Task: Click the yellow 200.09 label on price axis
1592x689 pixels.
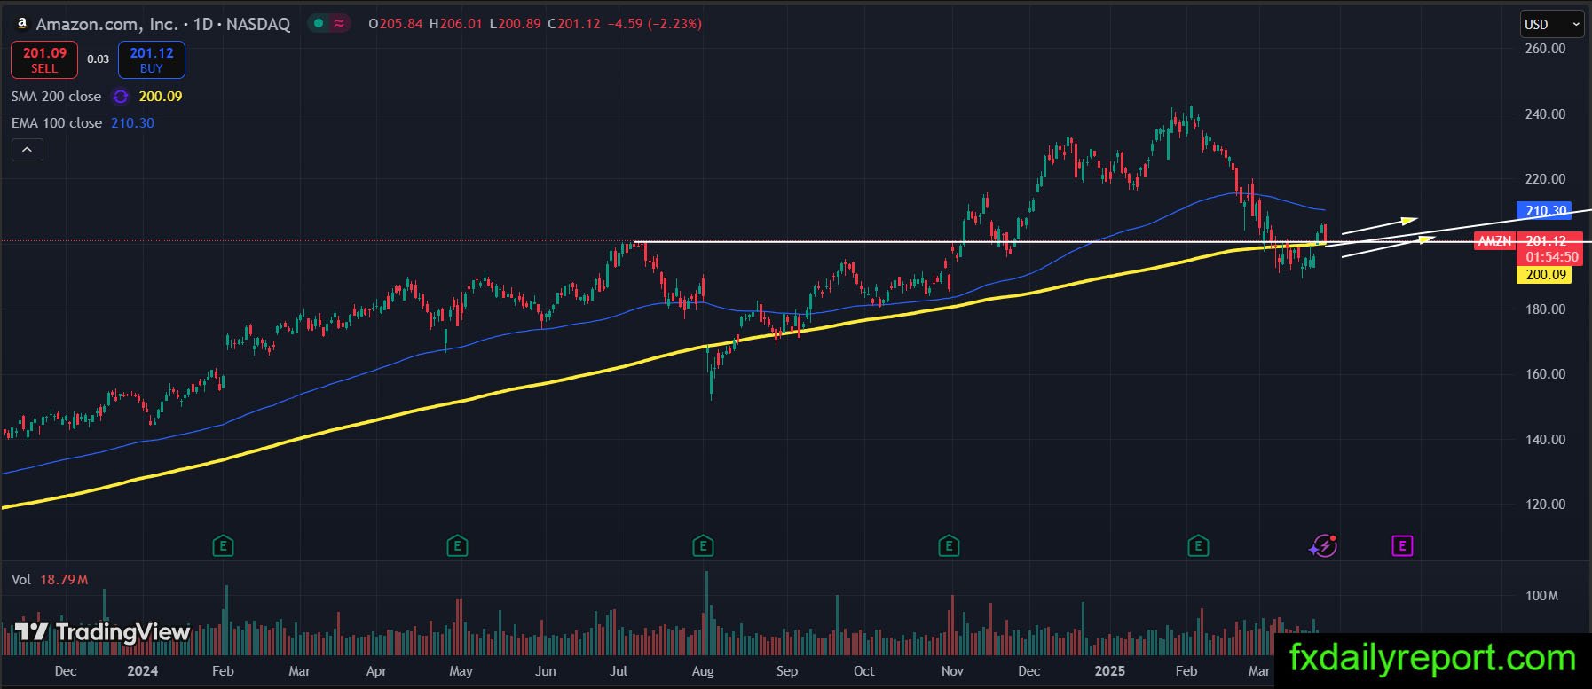Action: pos(1546,275)
